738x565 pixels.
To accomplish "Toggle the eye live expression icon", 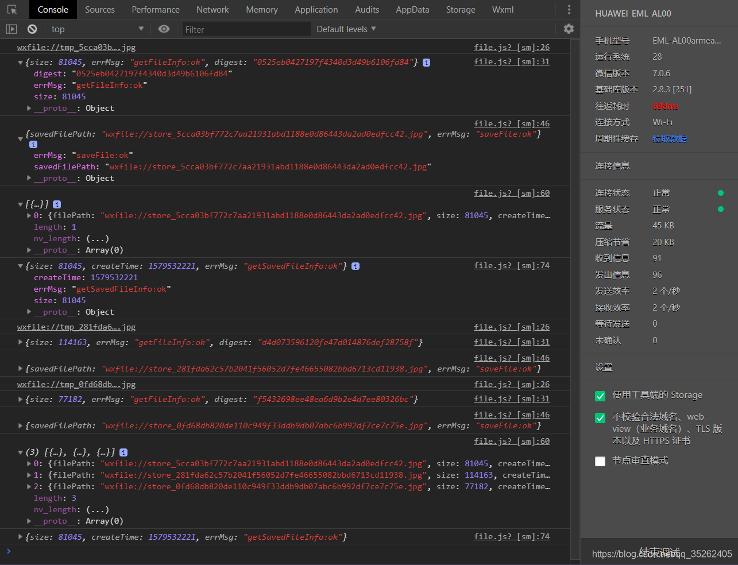I will (164, 29).
